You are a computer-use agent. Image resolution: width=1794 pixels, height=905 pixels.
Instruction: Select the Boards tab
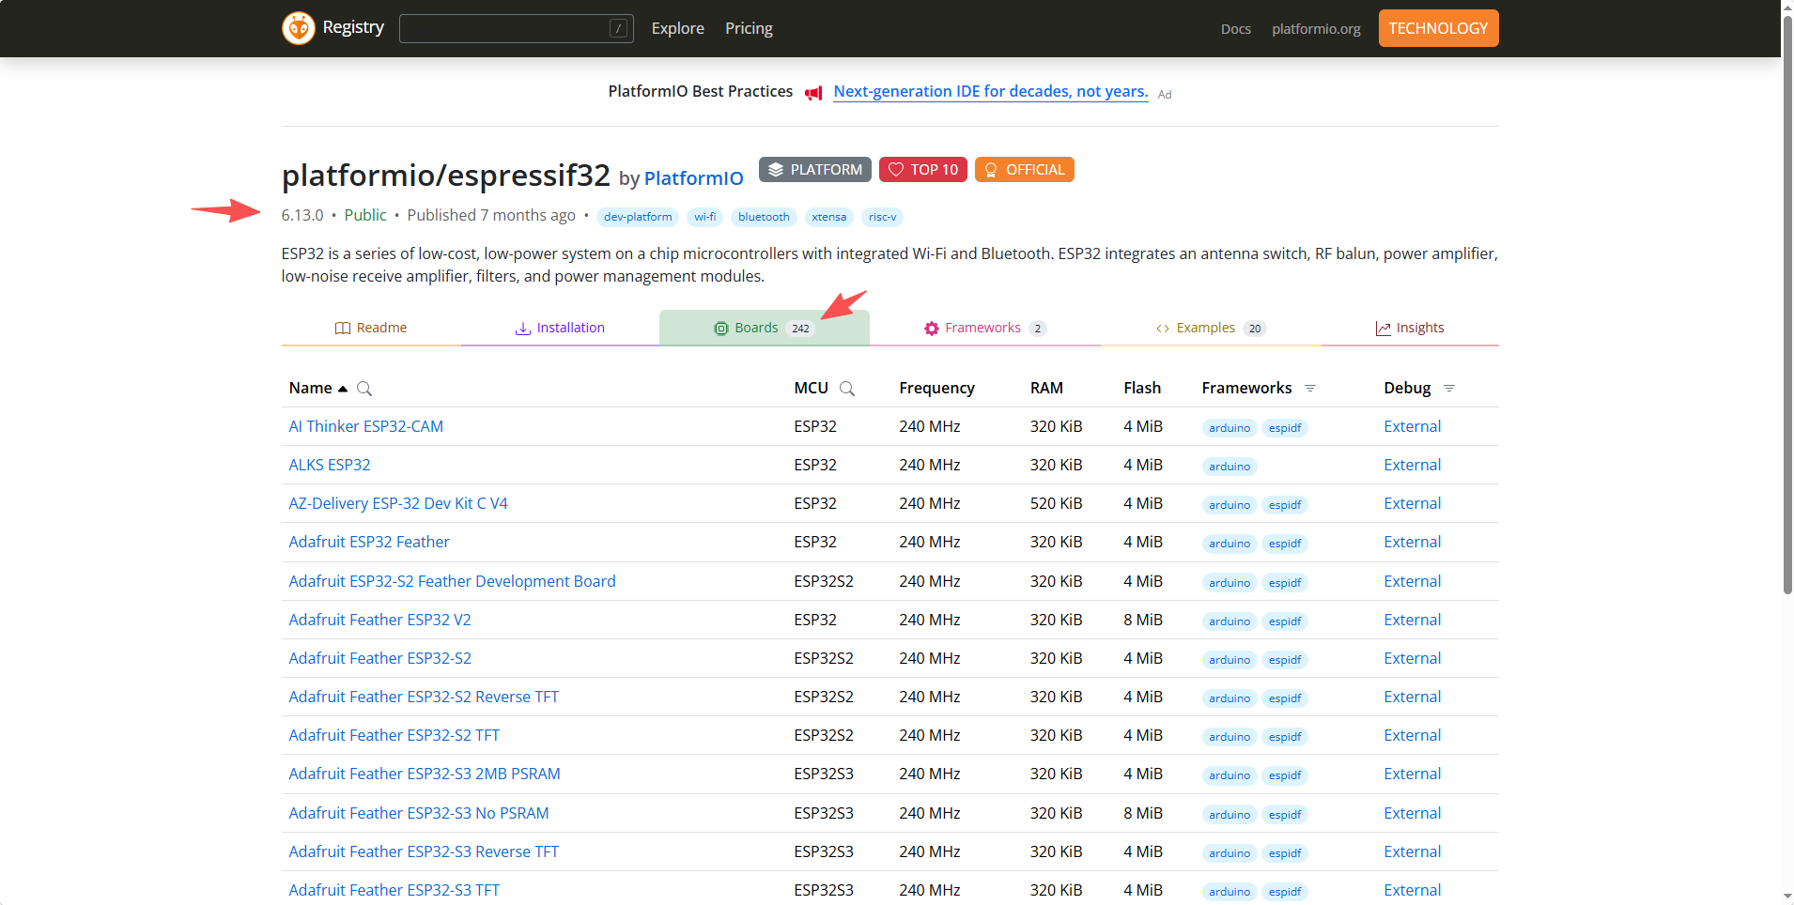click(x=764, y=328)
